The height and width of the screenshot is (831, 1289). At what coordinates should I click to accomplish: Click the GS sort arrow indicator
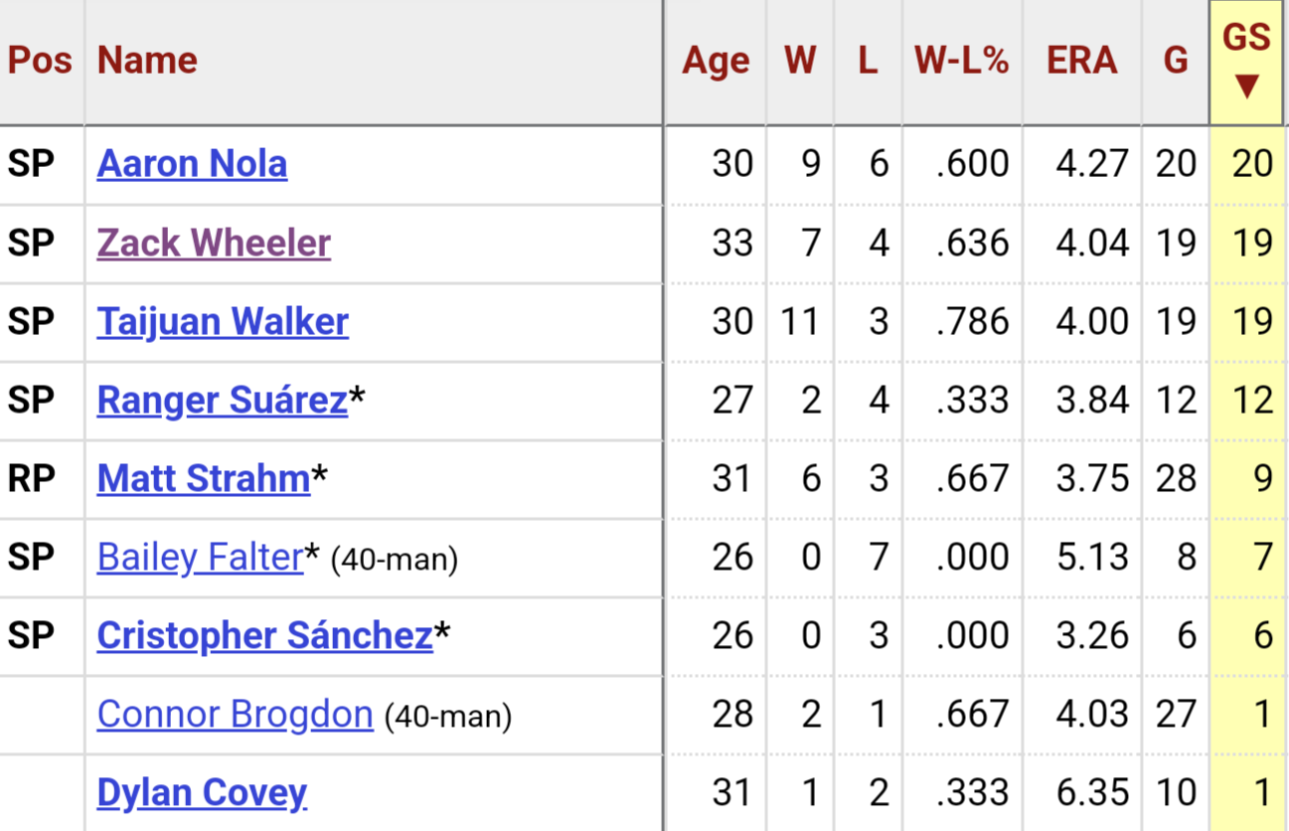point(1246,86)
